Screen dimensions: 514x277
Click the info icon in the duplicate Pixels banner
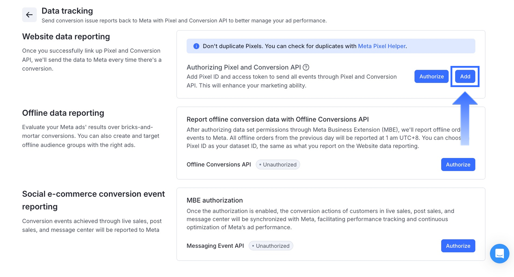pos(196,46)
